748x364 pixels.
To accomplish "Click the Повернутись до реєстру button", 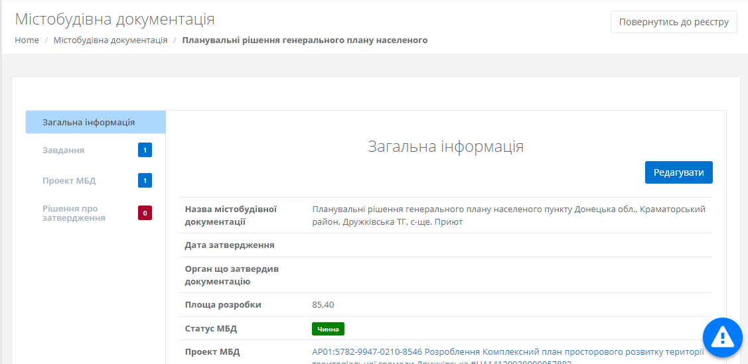I will tap(673, 22).
